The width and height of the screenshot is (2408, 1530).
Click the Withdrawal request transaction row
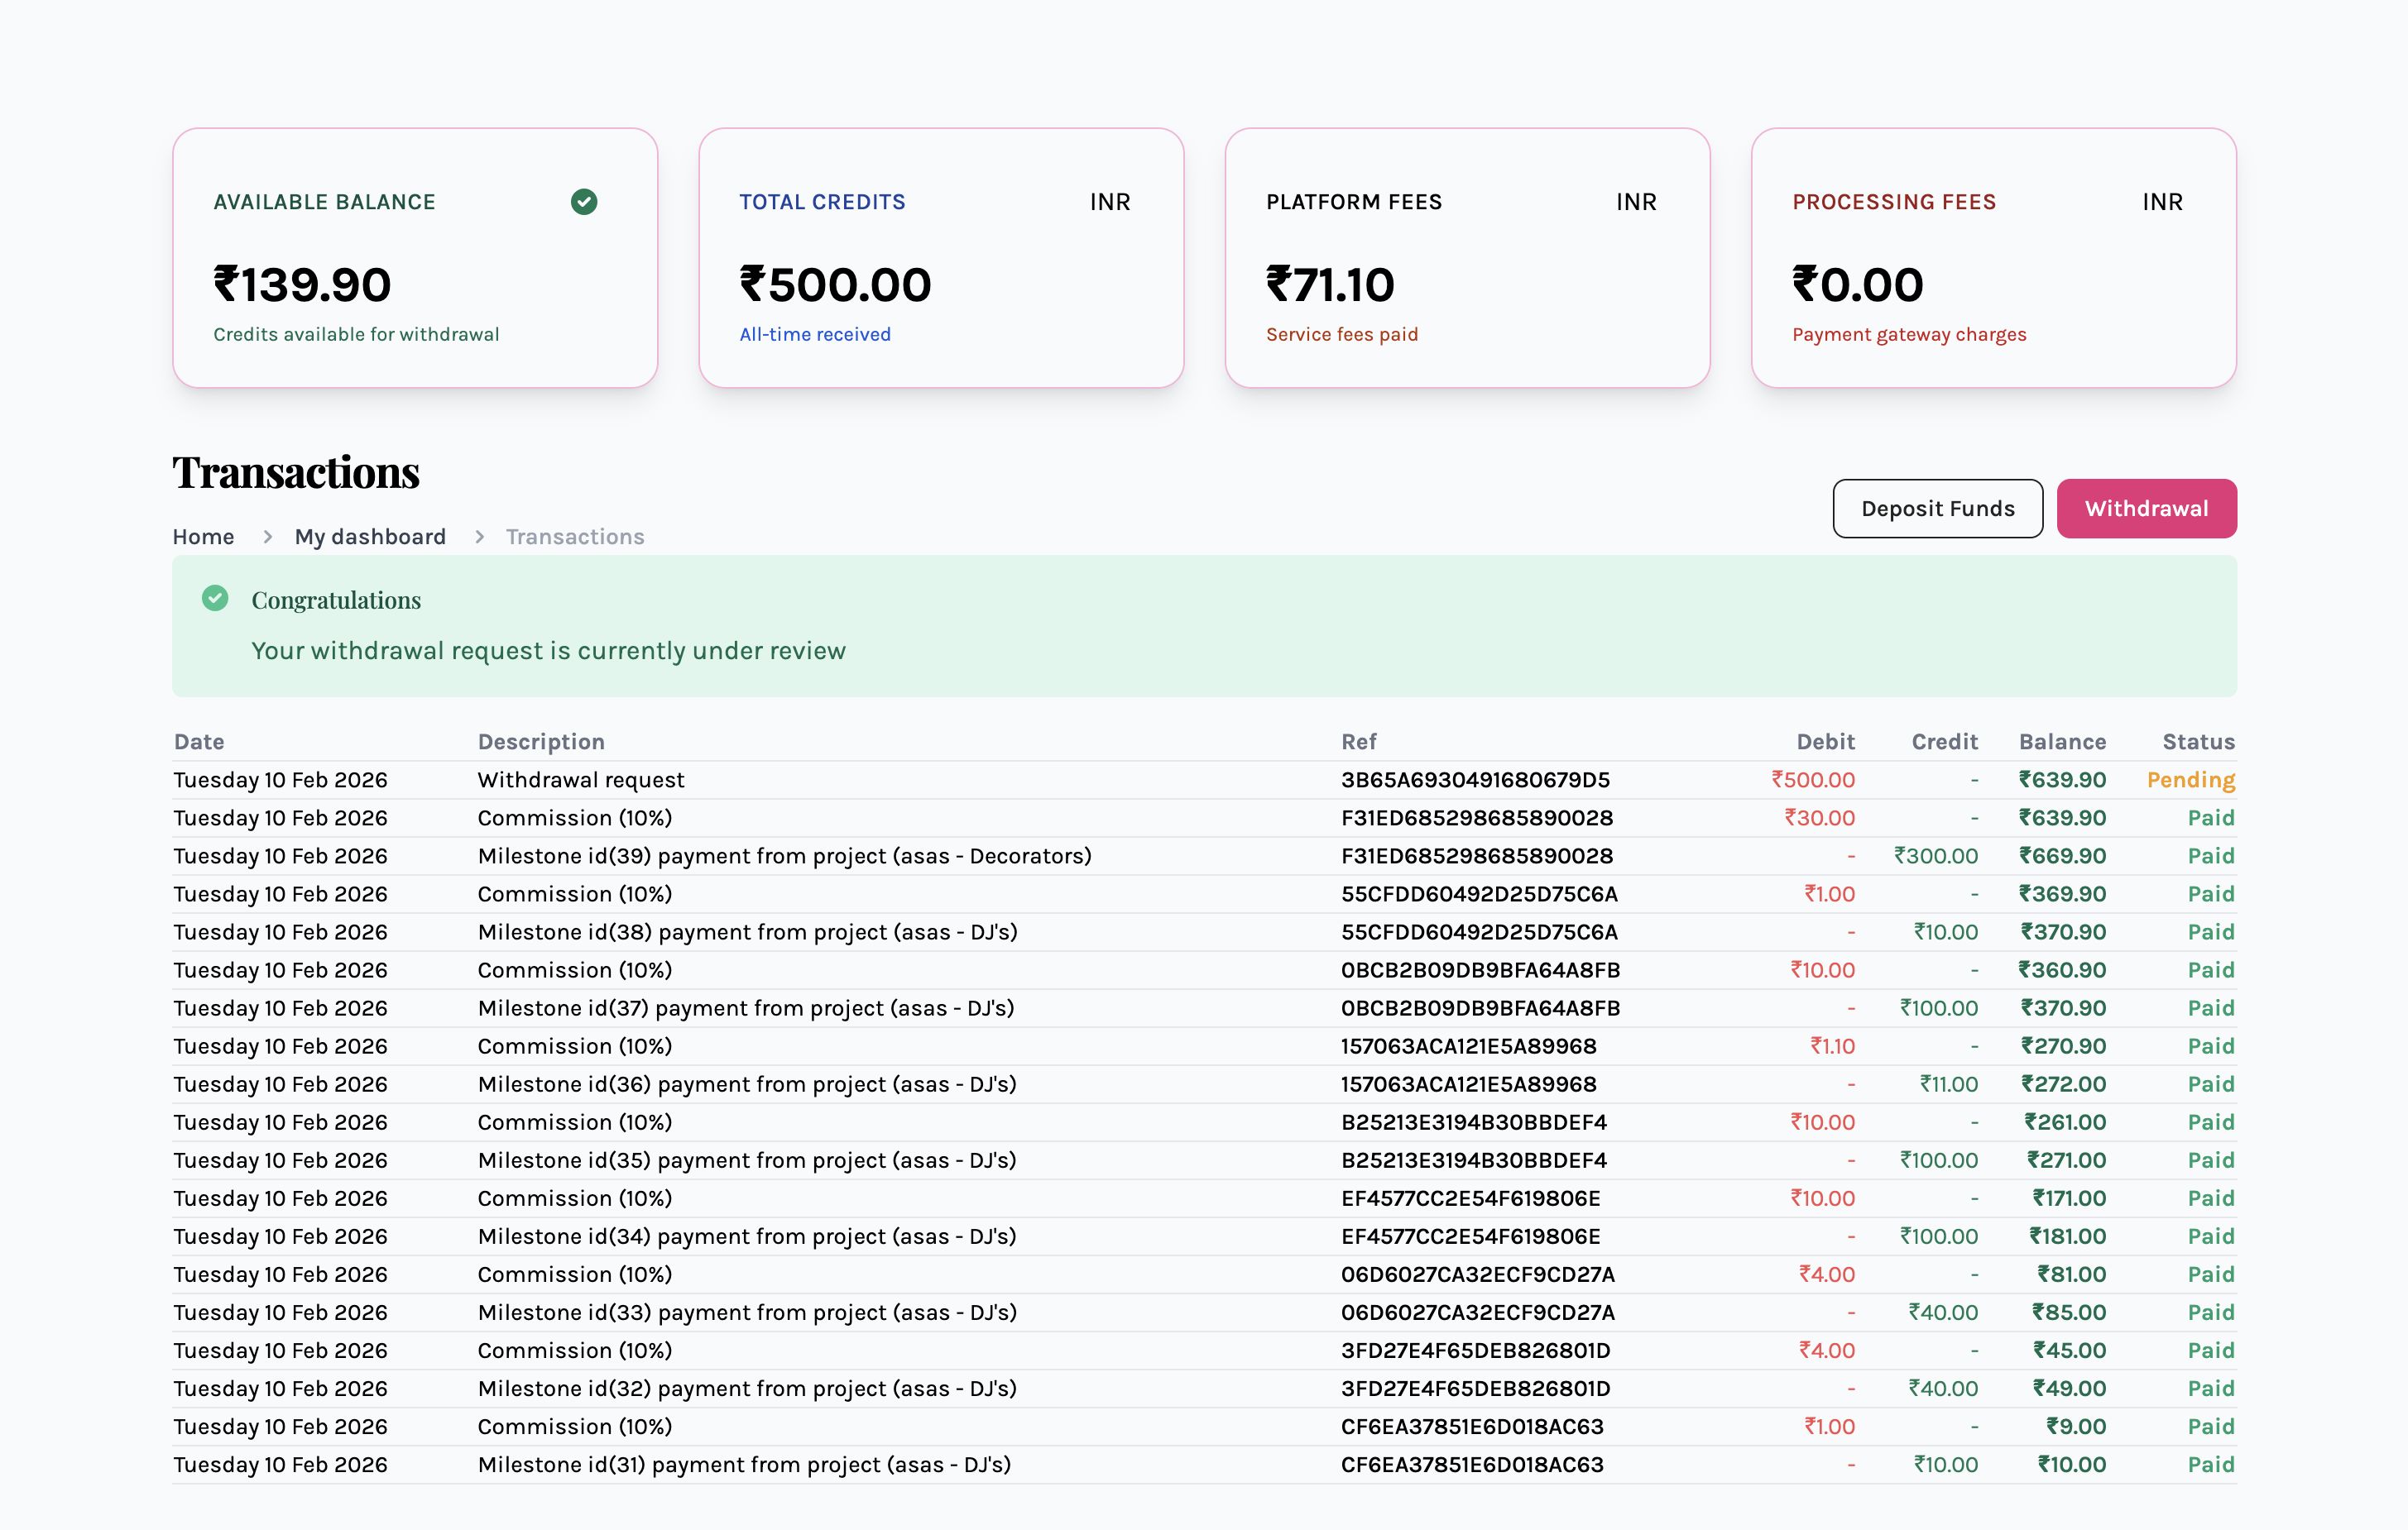(x=581, y=780)
